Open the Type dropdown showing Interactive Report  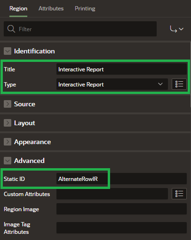click(x=112, y=84)
